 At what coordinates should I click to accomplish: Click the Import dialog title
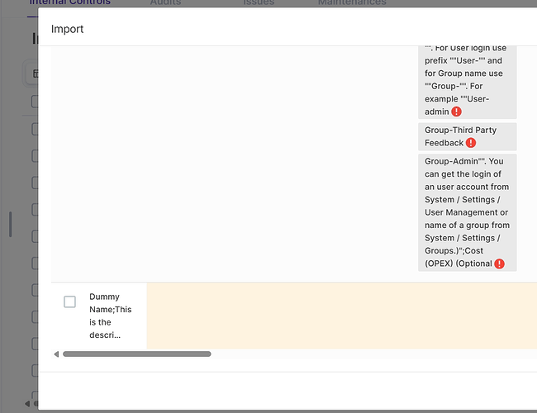tap(68, 29)
